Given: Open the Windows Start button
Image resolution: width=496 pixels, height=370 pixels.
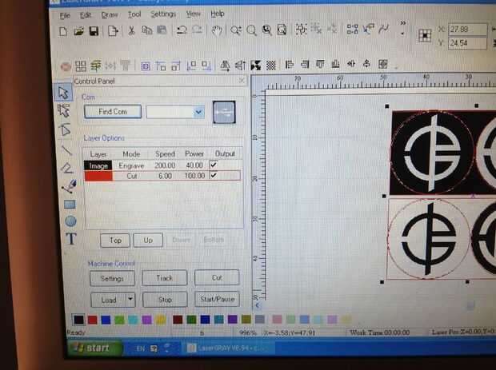Looking at the screenshot, I should [94, 348].
